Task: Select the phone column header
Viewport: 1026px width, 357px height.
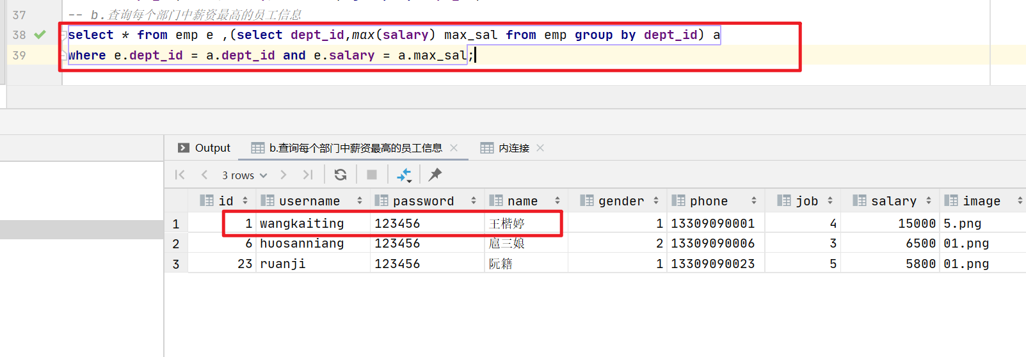Action: [708, 201]
